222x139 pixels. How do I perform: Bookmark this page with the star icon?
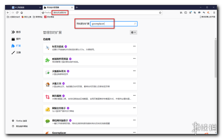click(160, 13)
